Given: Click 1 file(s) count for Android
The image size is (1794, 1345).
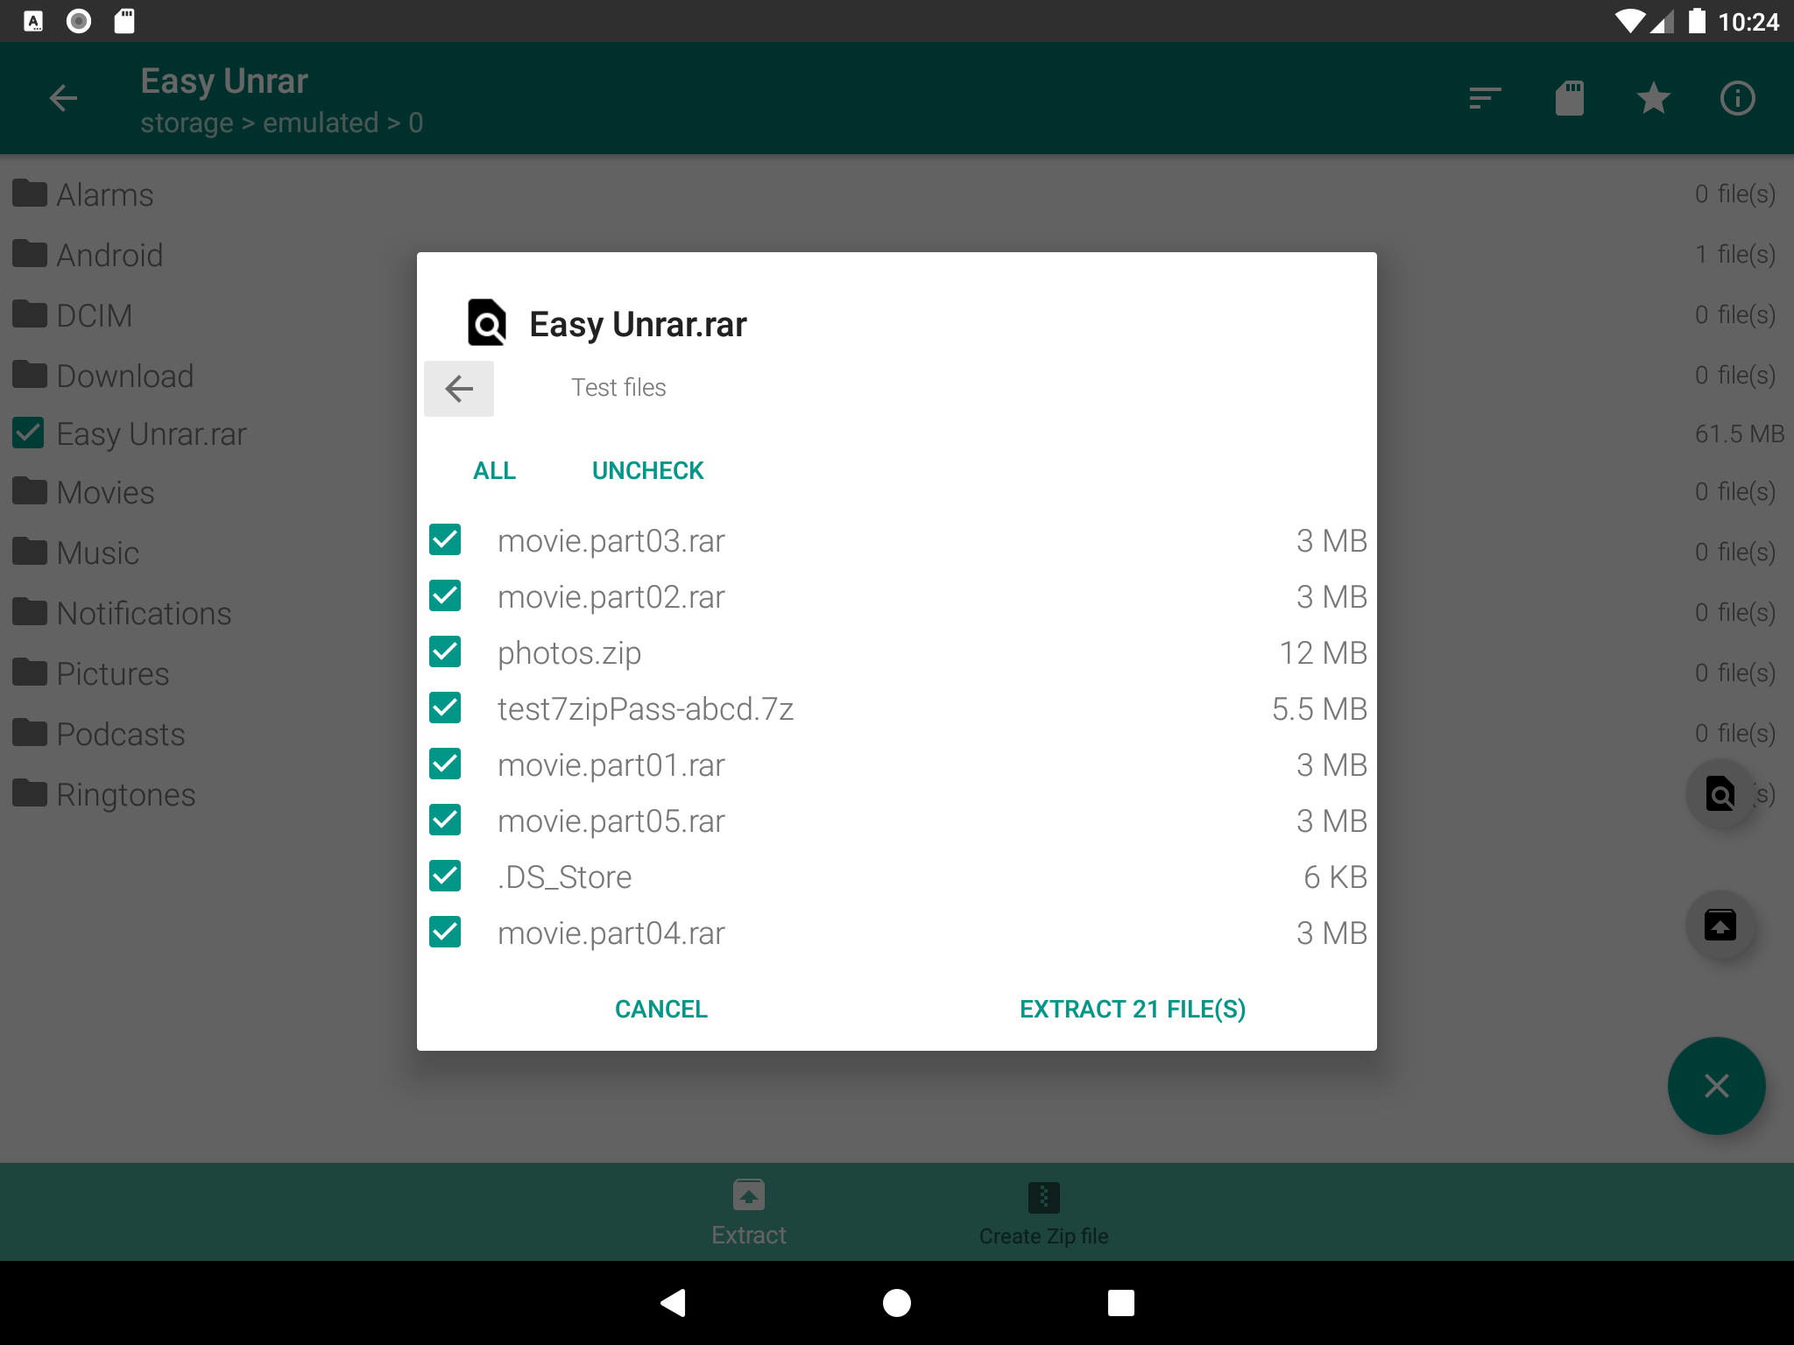Looking at the screenshot, I should (1734, 255).
